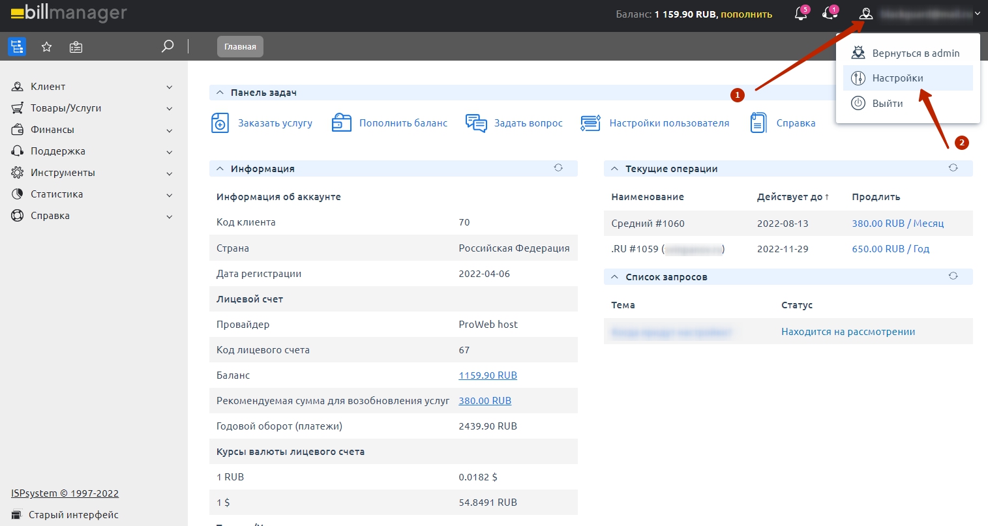Screen dimensions: 988x526
Task: Click the 'Наименование' column header
Action: pos(648,197)
